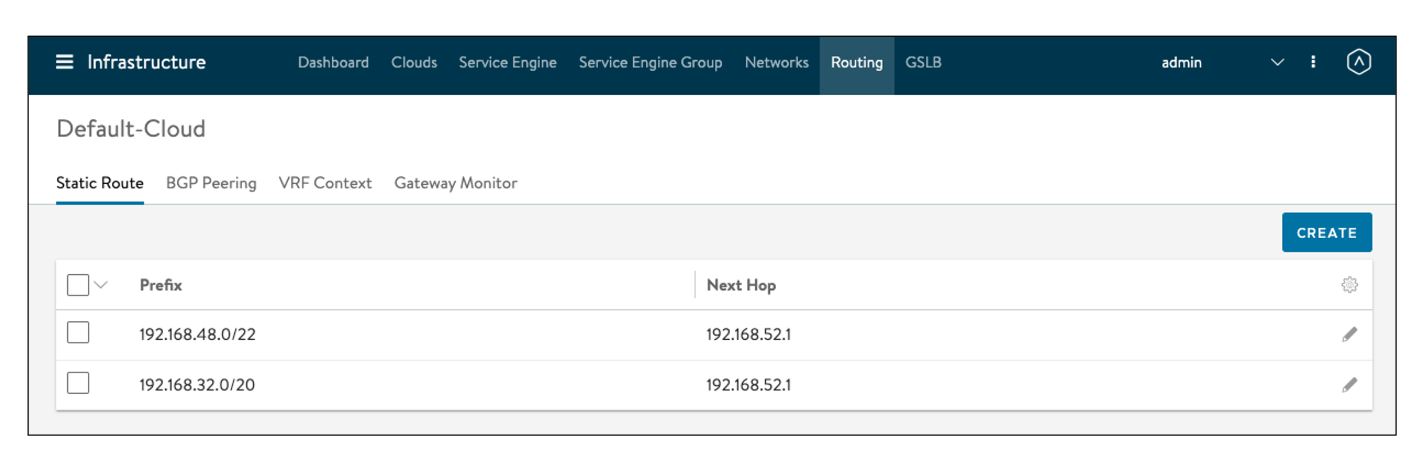
Task: Go to the Service Engine Group page
Action: (650, 62)
